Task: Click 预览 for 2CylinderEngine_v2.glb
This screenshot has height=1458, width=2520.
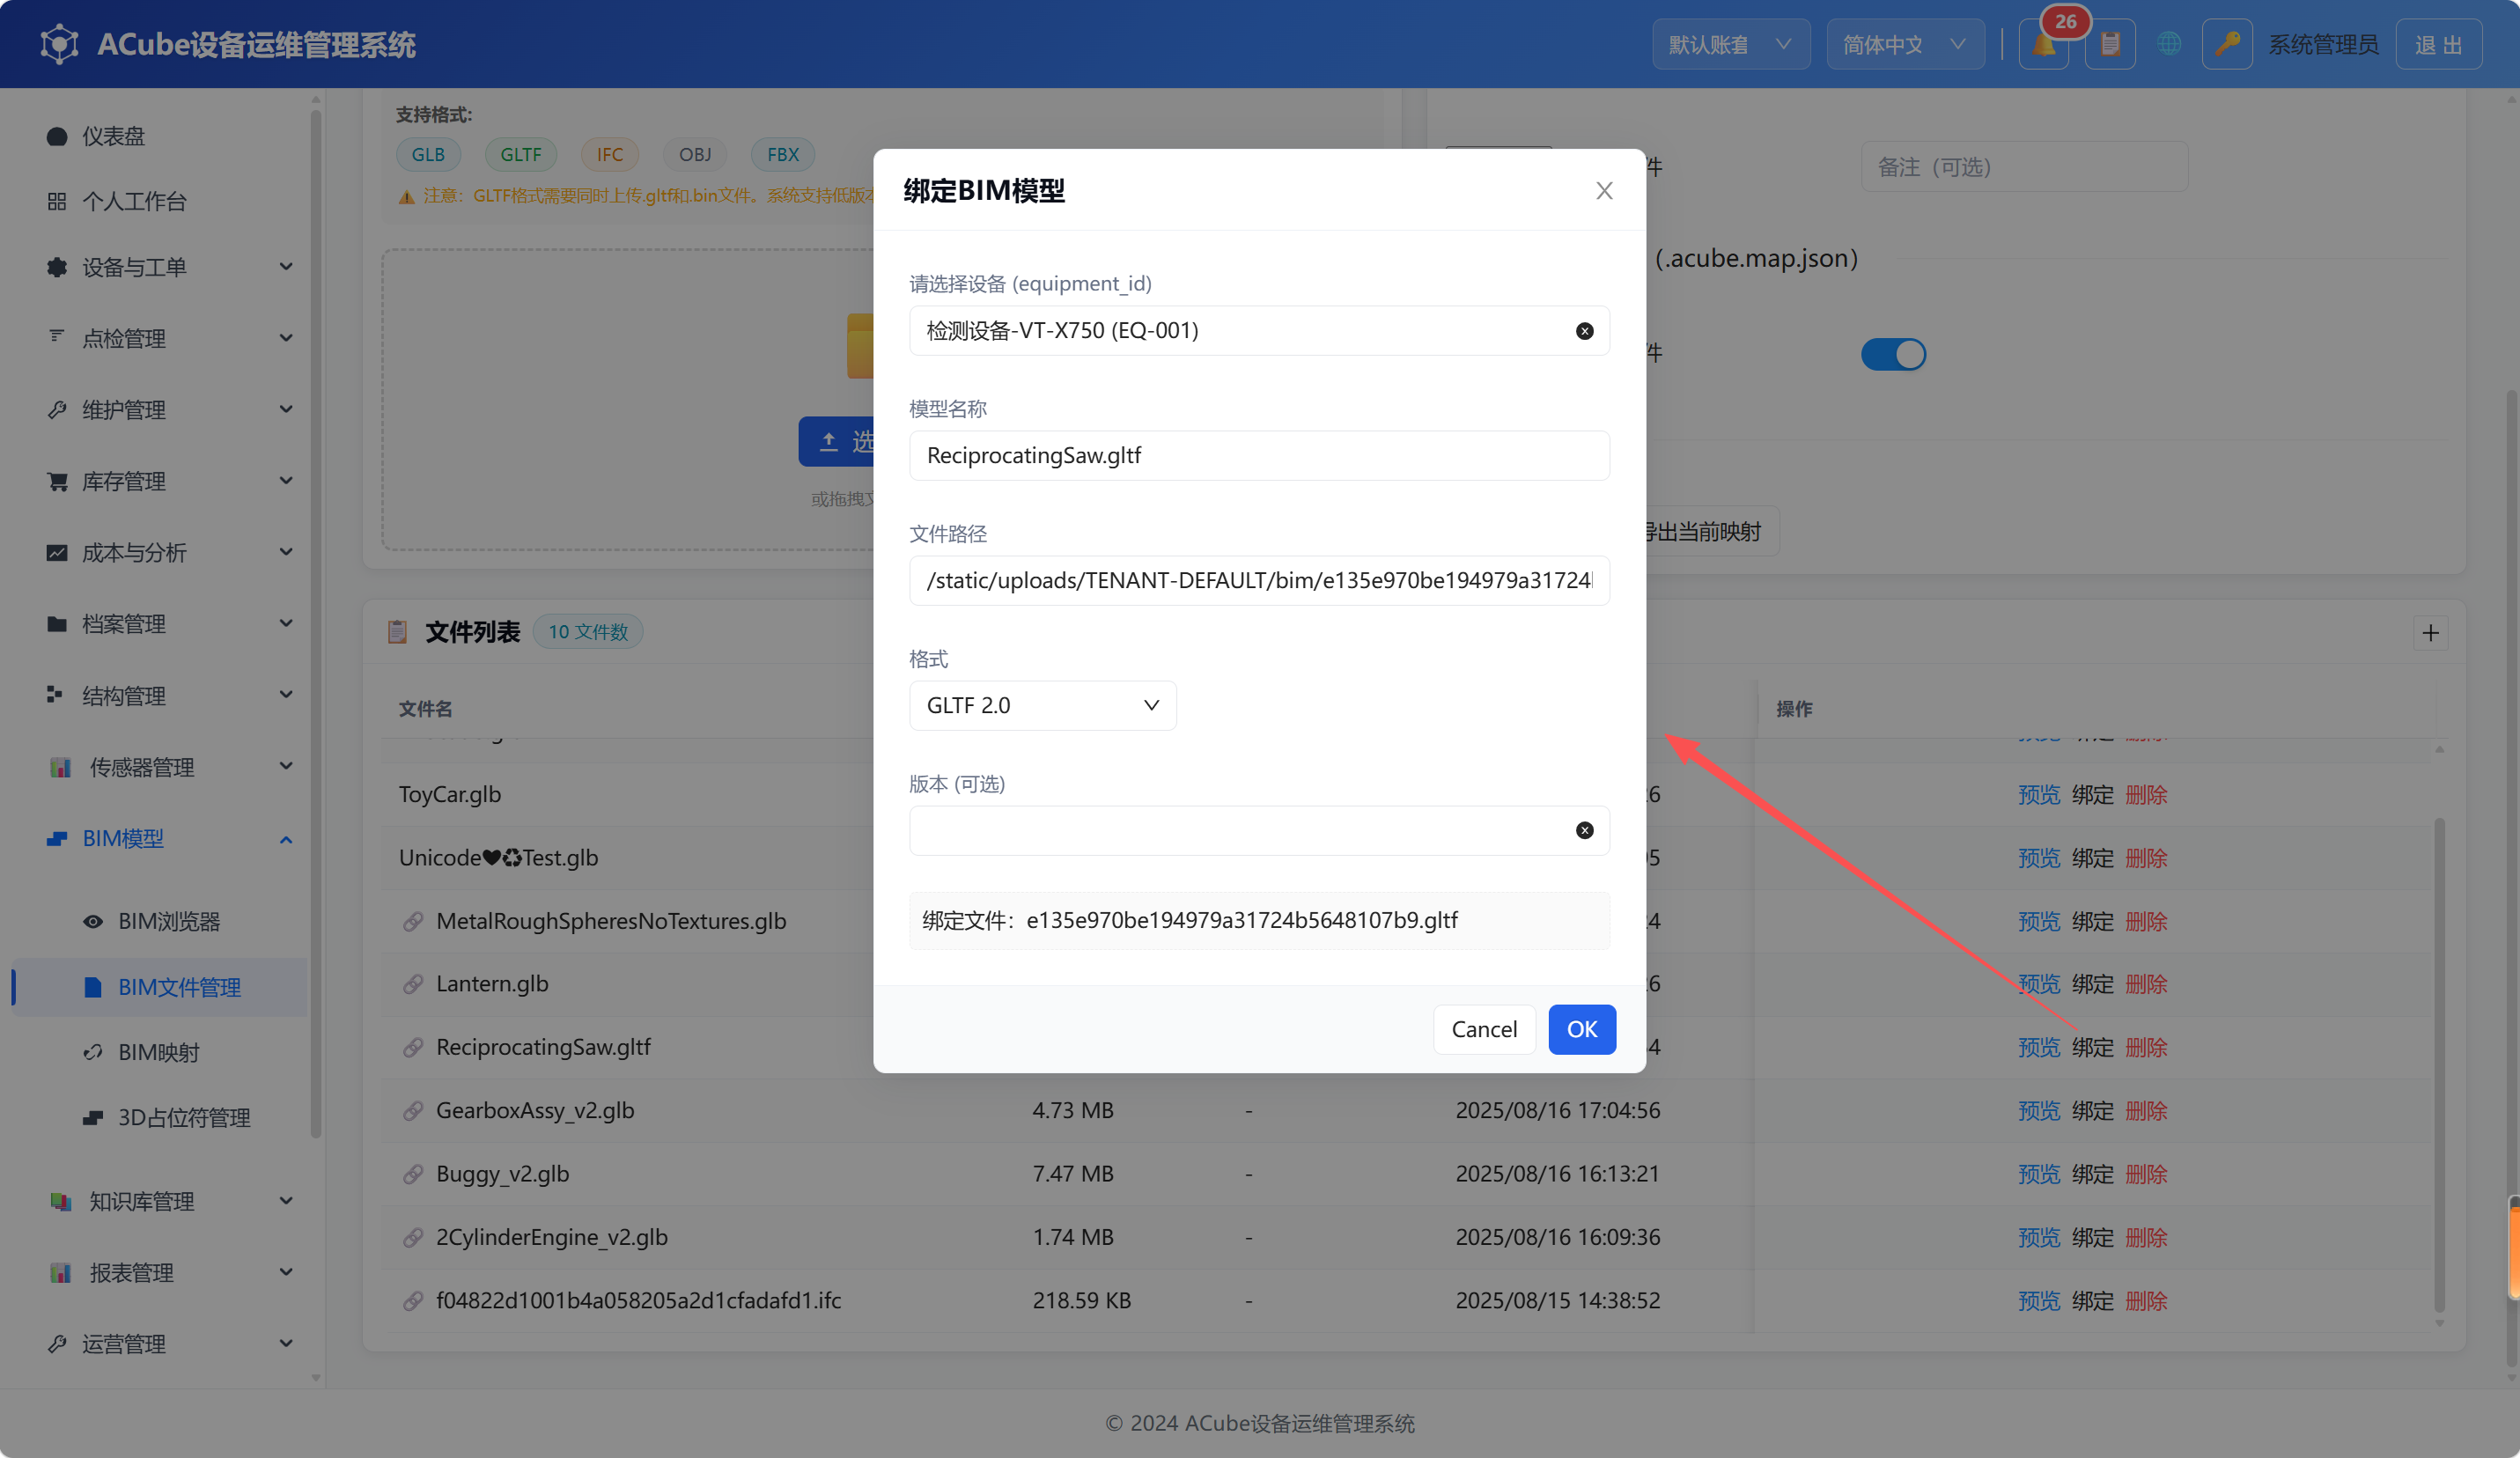Action: [2038, 1237]
